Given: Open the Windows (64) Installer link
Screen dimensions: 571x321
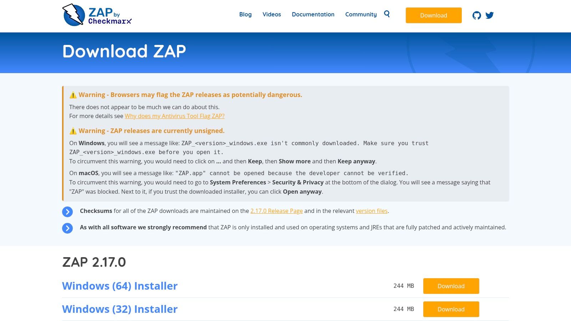Looking at the screenshot, I should [120, 286].
